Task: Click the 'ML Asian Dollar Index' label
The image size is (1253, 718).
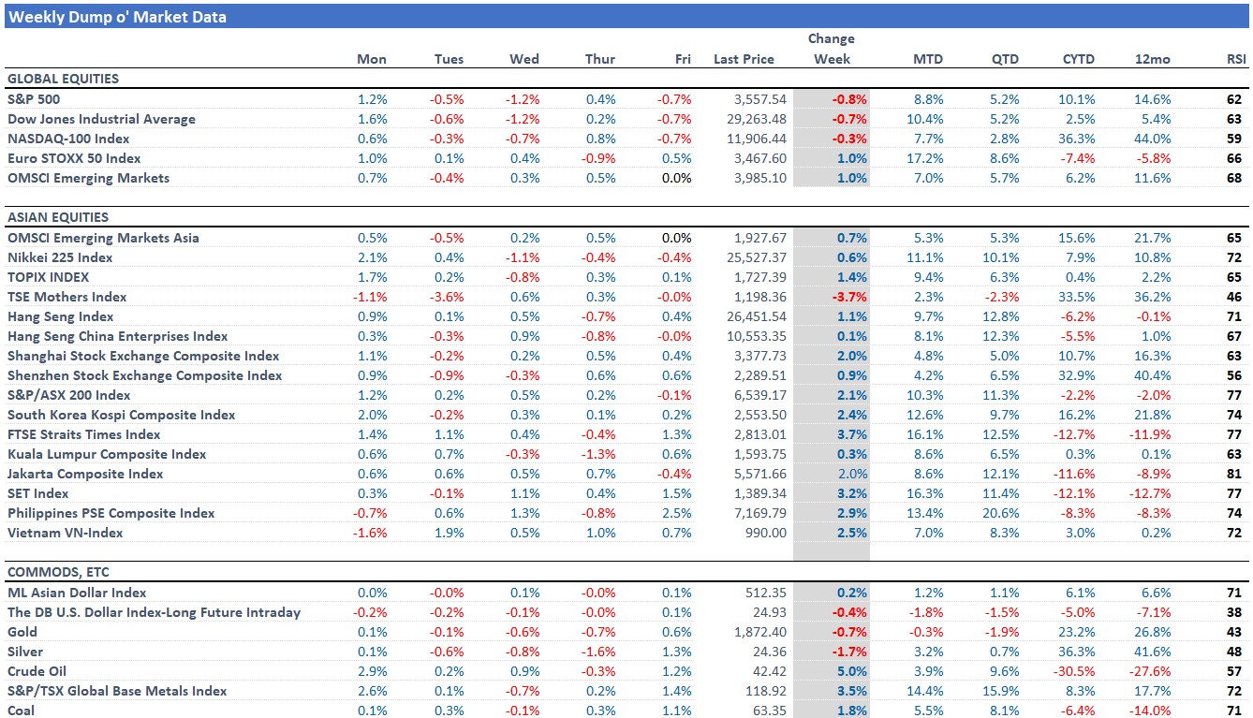Action: 78,593
